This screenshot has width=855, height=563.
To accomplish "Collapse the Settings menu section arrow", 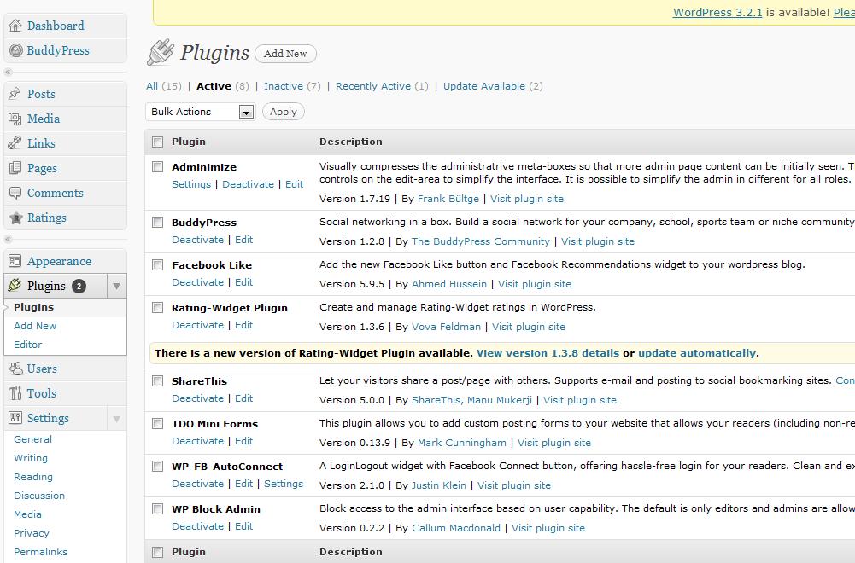I will [116, 419].
